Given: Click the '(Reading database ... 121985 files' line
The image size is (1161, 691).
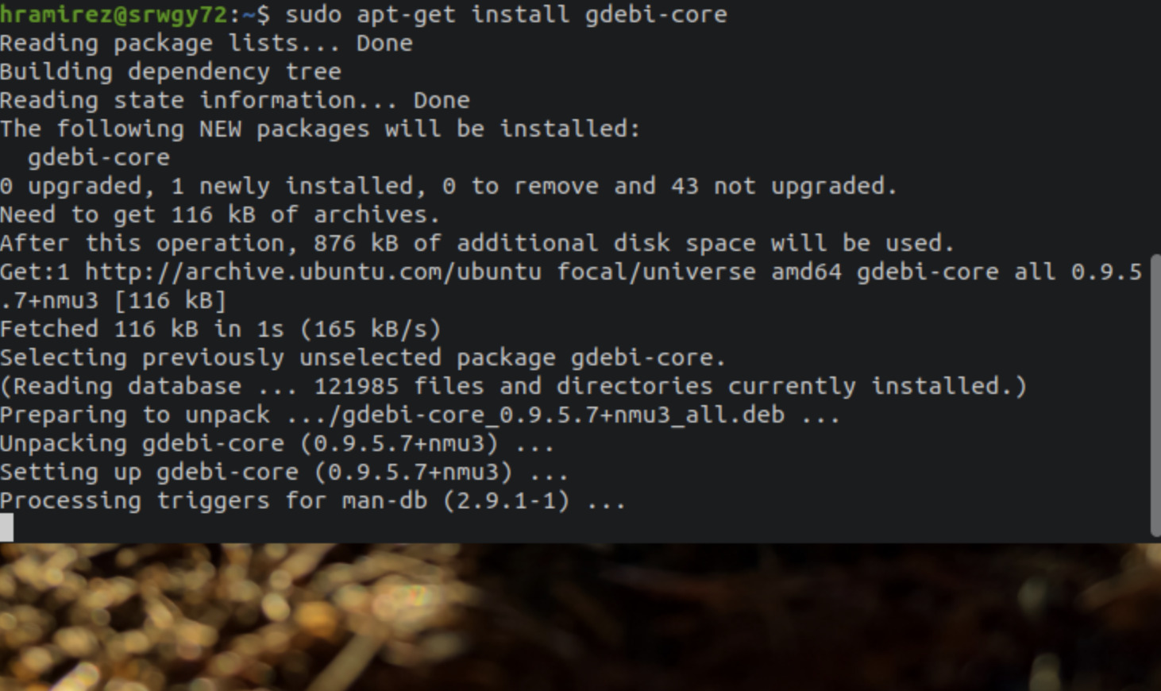Looking at the screenshot, I should point(513,387).
